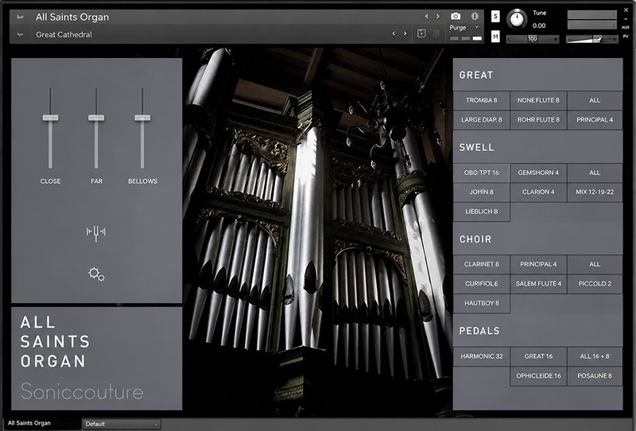This screenshot has height=431, width=636.
Task: Open the instrument info icon
Action: 475,16
